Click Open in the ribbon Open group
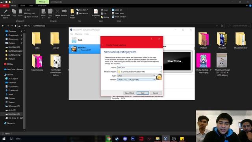 pos(104,10)
